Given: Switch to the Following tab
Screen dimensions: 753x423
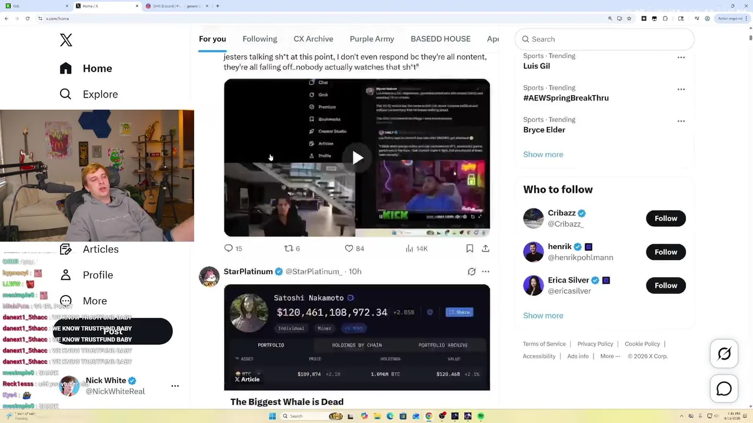Looking at the screenshot, I should (259, 39).
